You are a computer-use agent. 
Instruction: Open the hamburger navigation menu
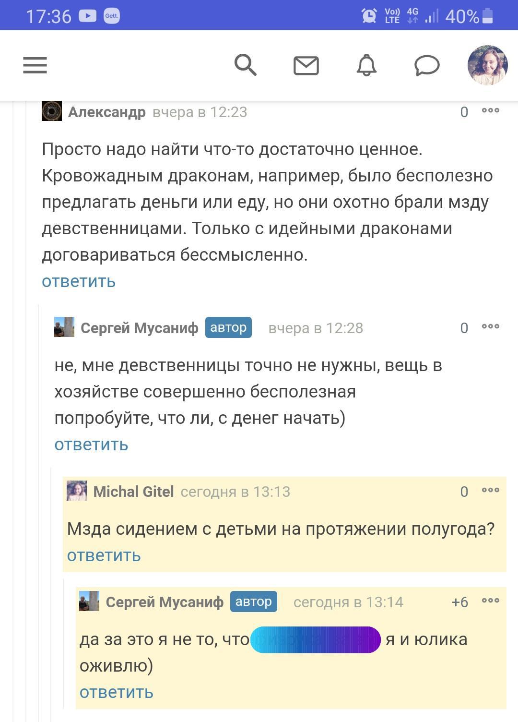(x=35, y=65)
